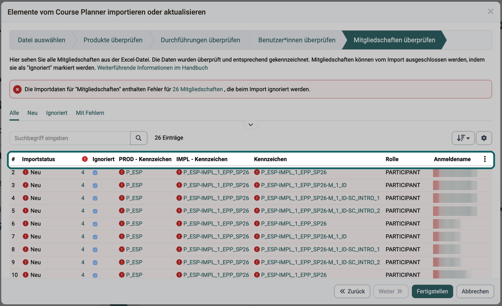Click error count 4 in row 2
This screenshot has width=502, height=306.
pyautogui.click(x=83, y=172)
